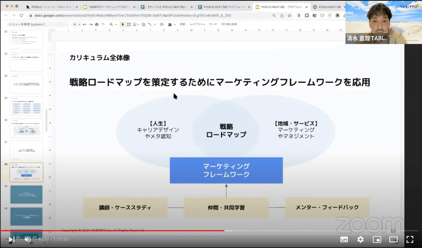The image size is (422, 248).
Task: Click the 切り替え効果 transition button
Action: [229, 24]
